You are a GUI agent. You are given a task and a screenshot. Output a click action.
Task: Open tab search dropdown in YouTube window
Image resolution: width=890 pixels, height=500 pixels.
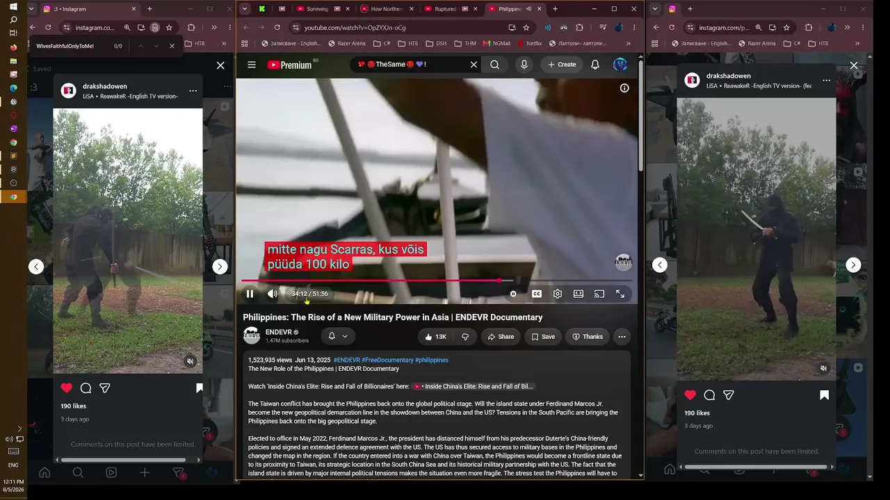coord(244,9)
